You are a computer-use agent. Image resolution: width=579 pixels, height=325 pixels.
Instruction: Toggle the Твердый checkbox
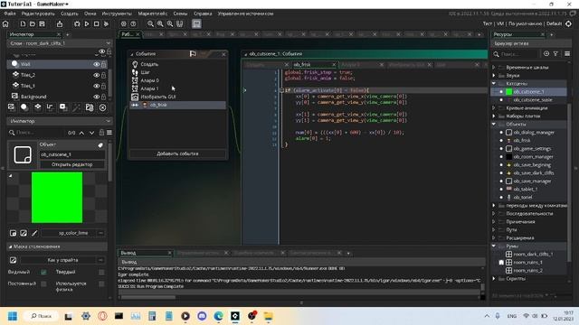[101, 273]
